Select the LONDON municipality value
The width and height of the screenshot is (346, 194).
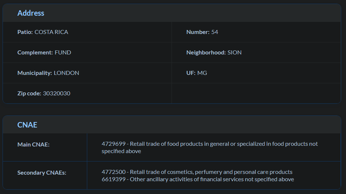tap(66, 73)
